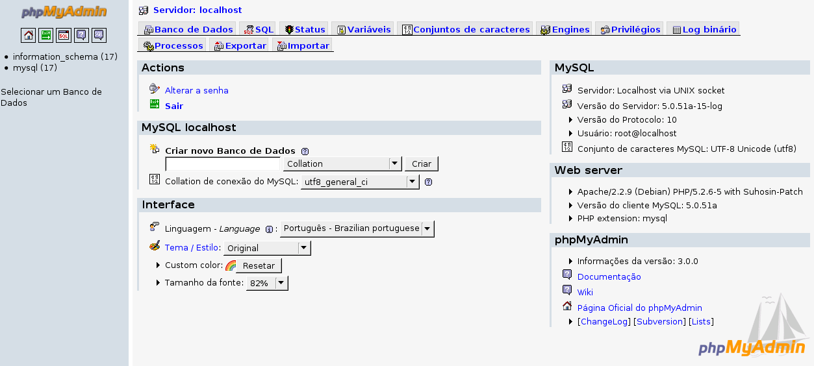
Task: Click the Selecionar um Banco de Dados text
Action: (51, 97)
